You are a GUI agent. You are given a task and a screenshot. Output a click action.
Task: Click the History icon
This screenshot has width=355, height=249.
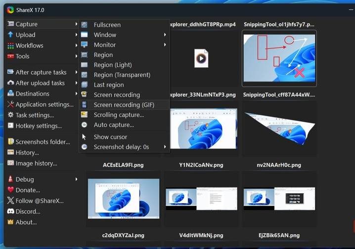click(10, 152)
